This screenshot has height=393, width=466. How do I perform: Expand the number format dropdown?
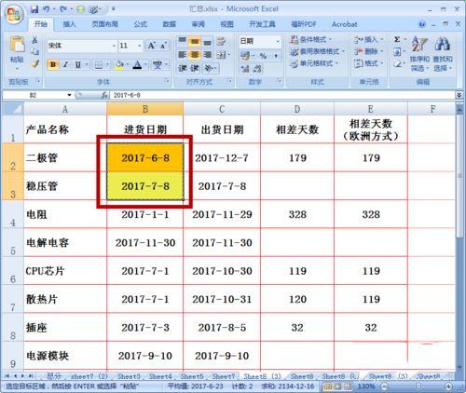278,41
